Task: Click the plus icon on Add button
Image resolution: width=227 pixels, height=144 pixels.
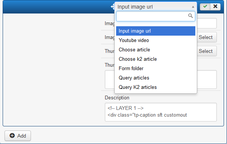Action: (12, 135)
